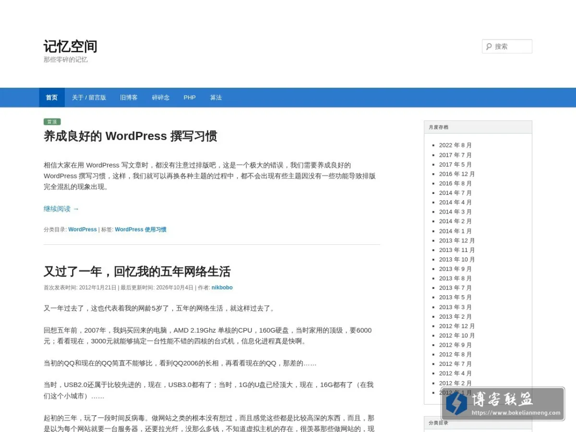
Task: Open archive 2017 年 5 月
Action: click(456, 164)
